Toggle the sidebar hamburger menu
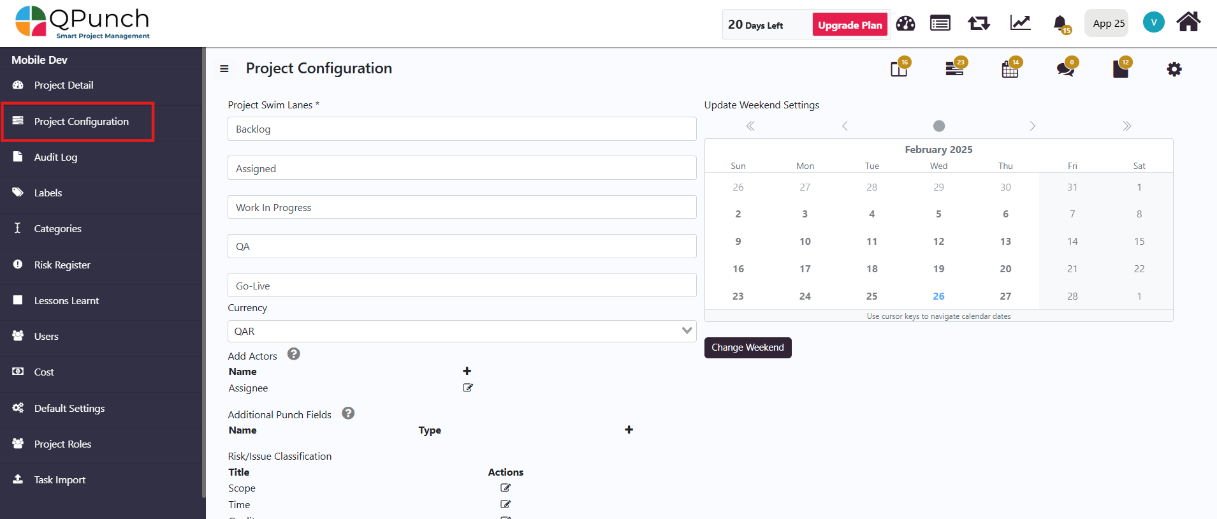 (x=224, y=69)
